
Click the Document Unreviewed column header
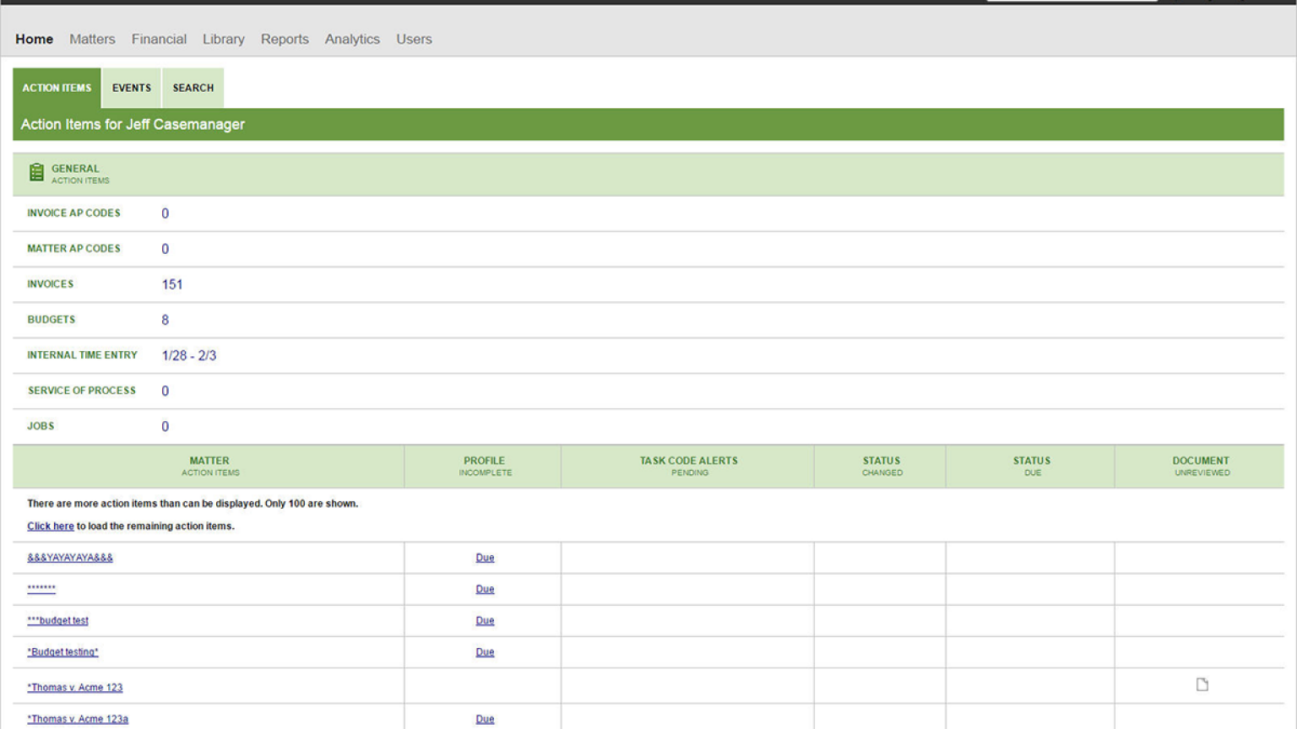click(x=1200, y=467)
